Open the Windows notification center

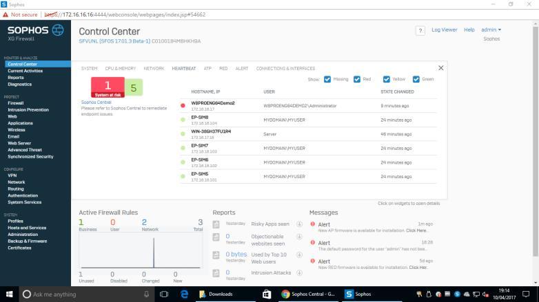[x=526, y=294]
